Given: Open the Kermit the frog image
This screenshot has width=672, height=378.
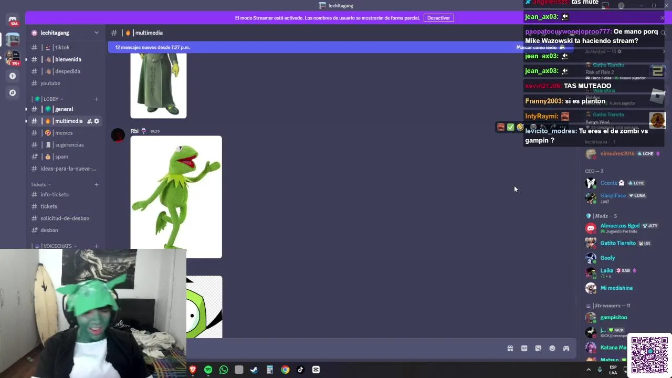Looking at the screenshot, I should [x=176, y=197].
